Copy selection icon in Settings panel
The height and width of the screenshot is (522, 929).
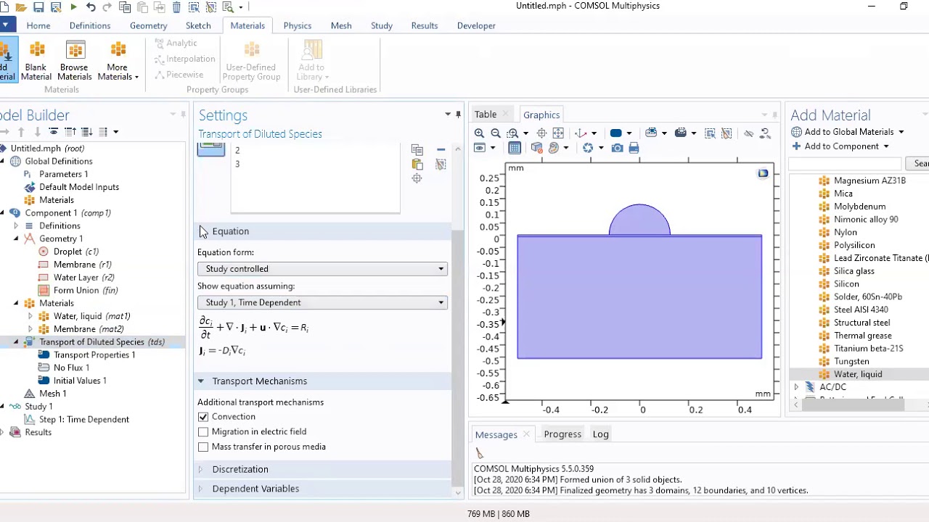coord(417,150)
